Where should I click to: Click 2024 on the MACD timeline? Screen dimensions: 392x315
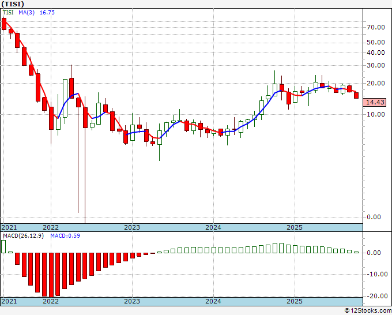213,301
